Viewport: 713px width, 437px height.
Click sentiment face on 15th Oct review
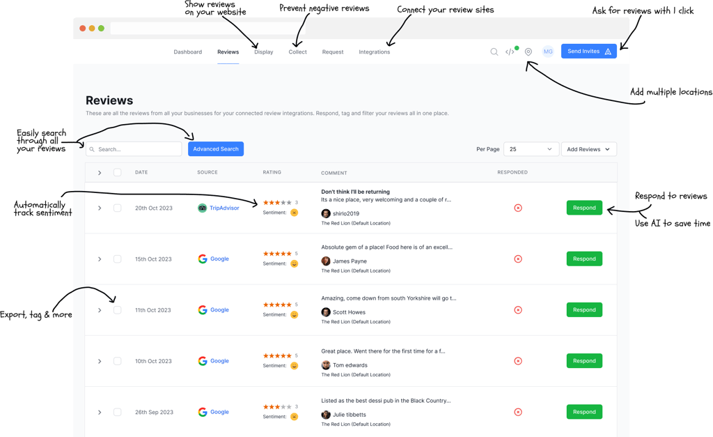(x=295, y=263)
